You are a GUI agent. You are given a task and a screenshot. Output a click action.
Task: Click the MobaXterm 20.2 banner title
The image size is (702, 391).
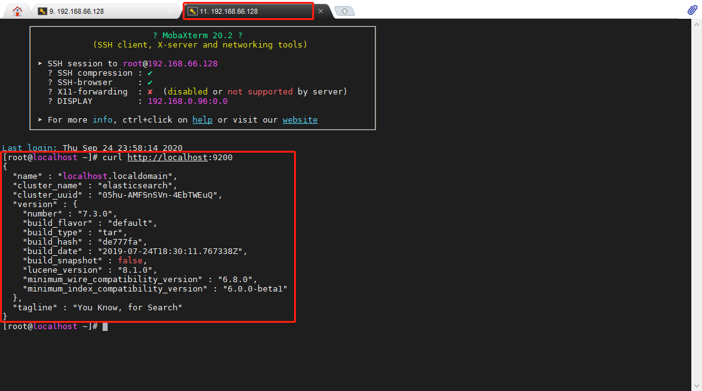pyautogui.click(x=198, y=36)
